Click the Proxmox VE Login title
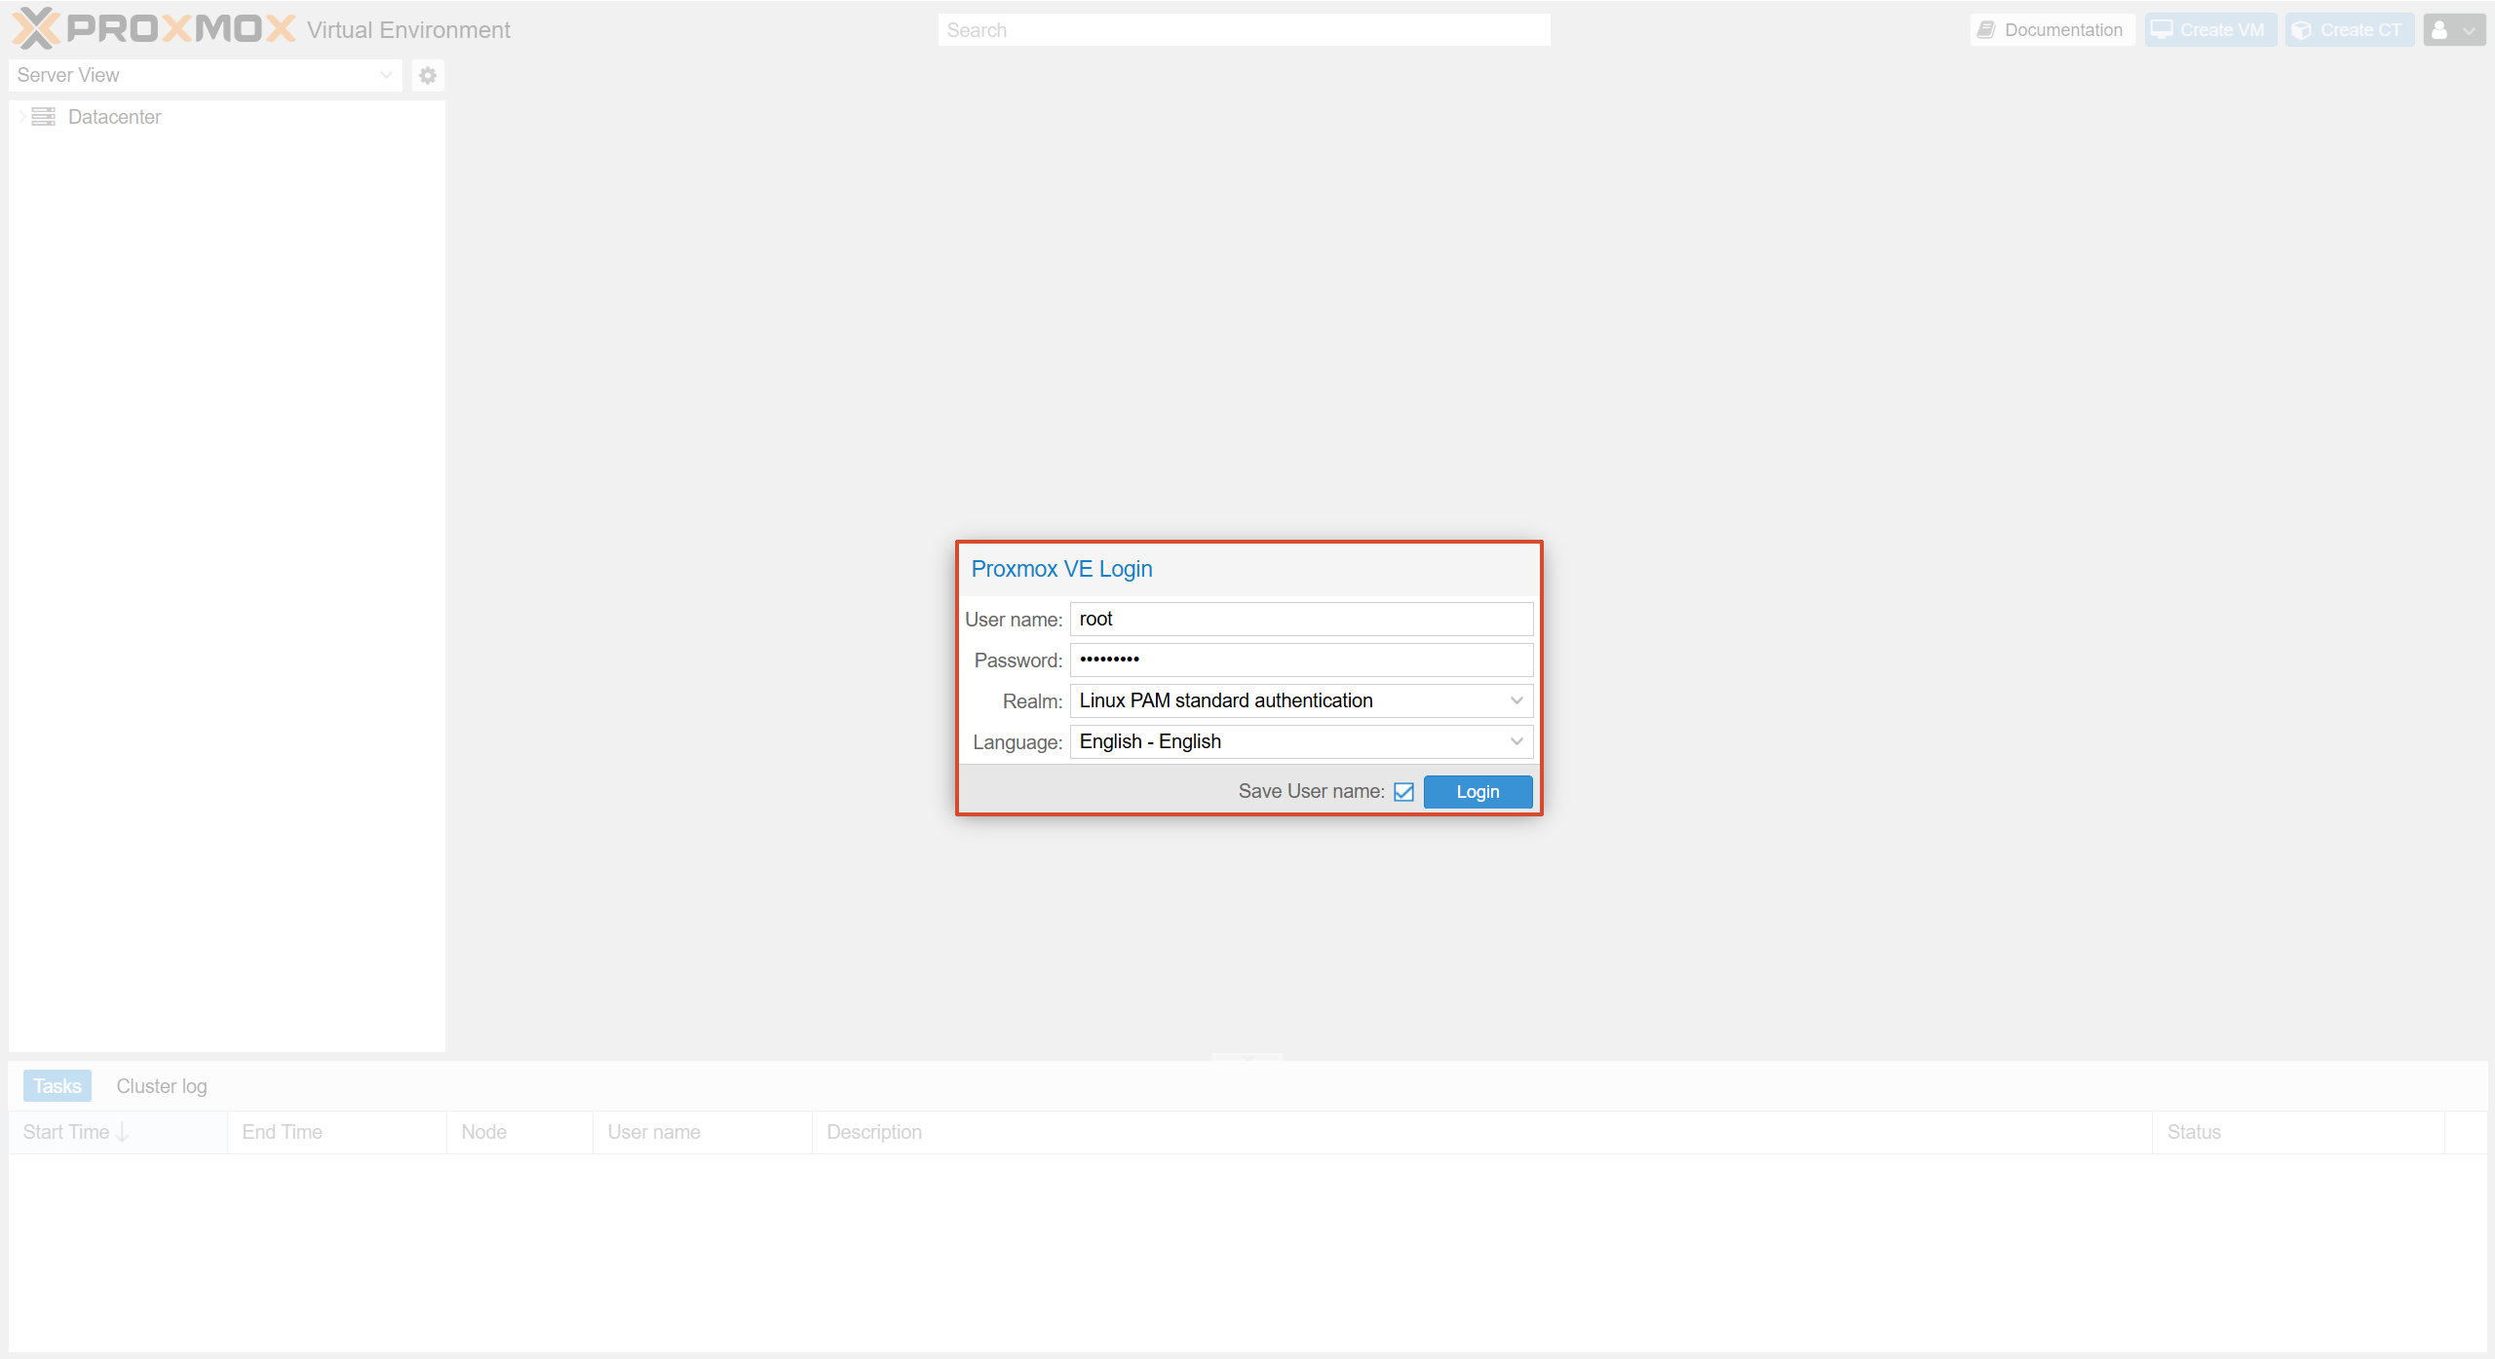2495x1359 pixels. 1061,569
